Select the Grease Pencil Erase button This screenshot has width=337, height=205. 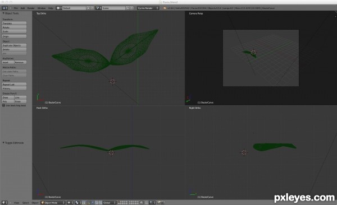20,101
